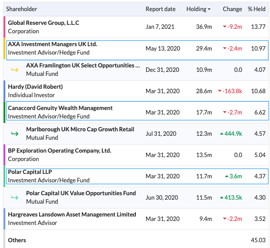270x248 pixels.
Task: Click teal color bar of Polar Capital LLP
Action: tap(4, 176)
